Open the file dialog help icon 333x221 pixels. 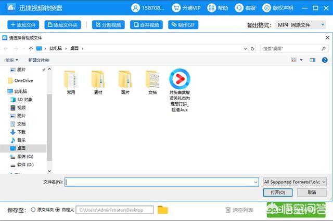tap(325, 60)
